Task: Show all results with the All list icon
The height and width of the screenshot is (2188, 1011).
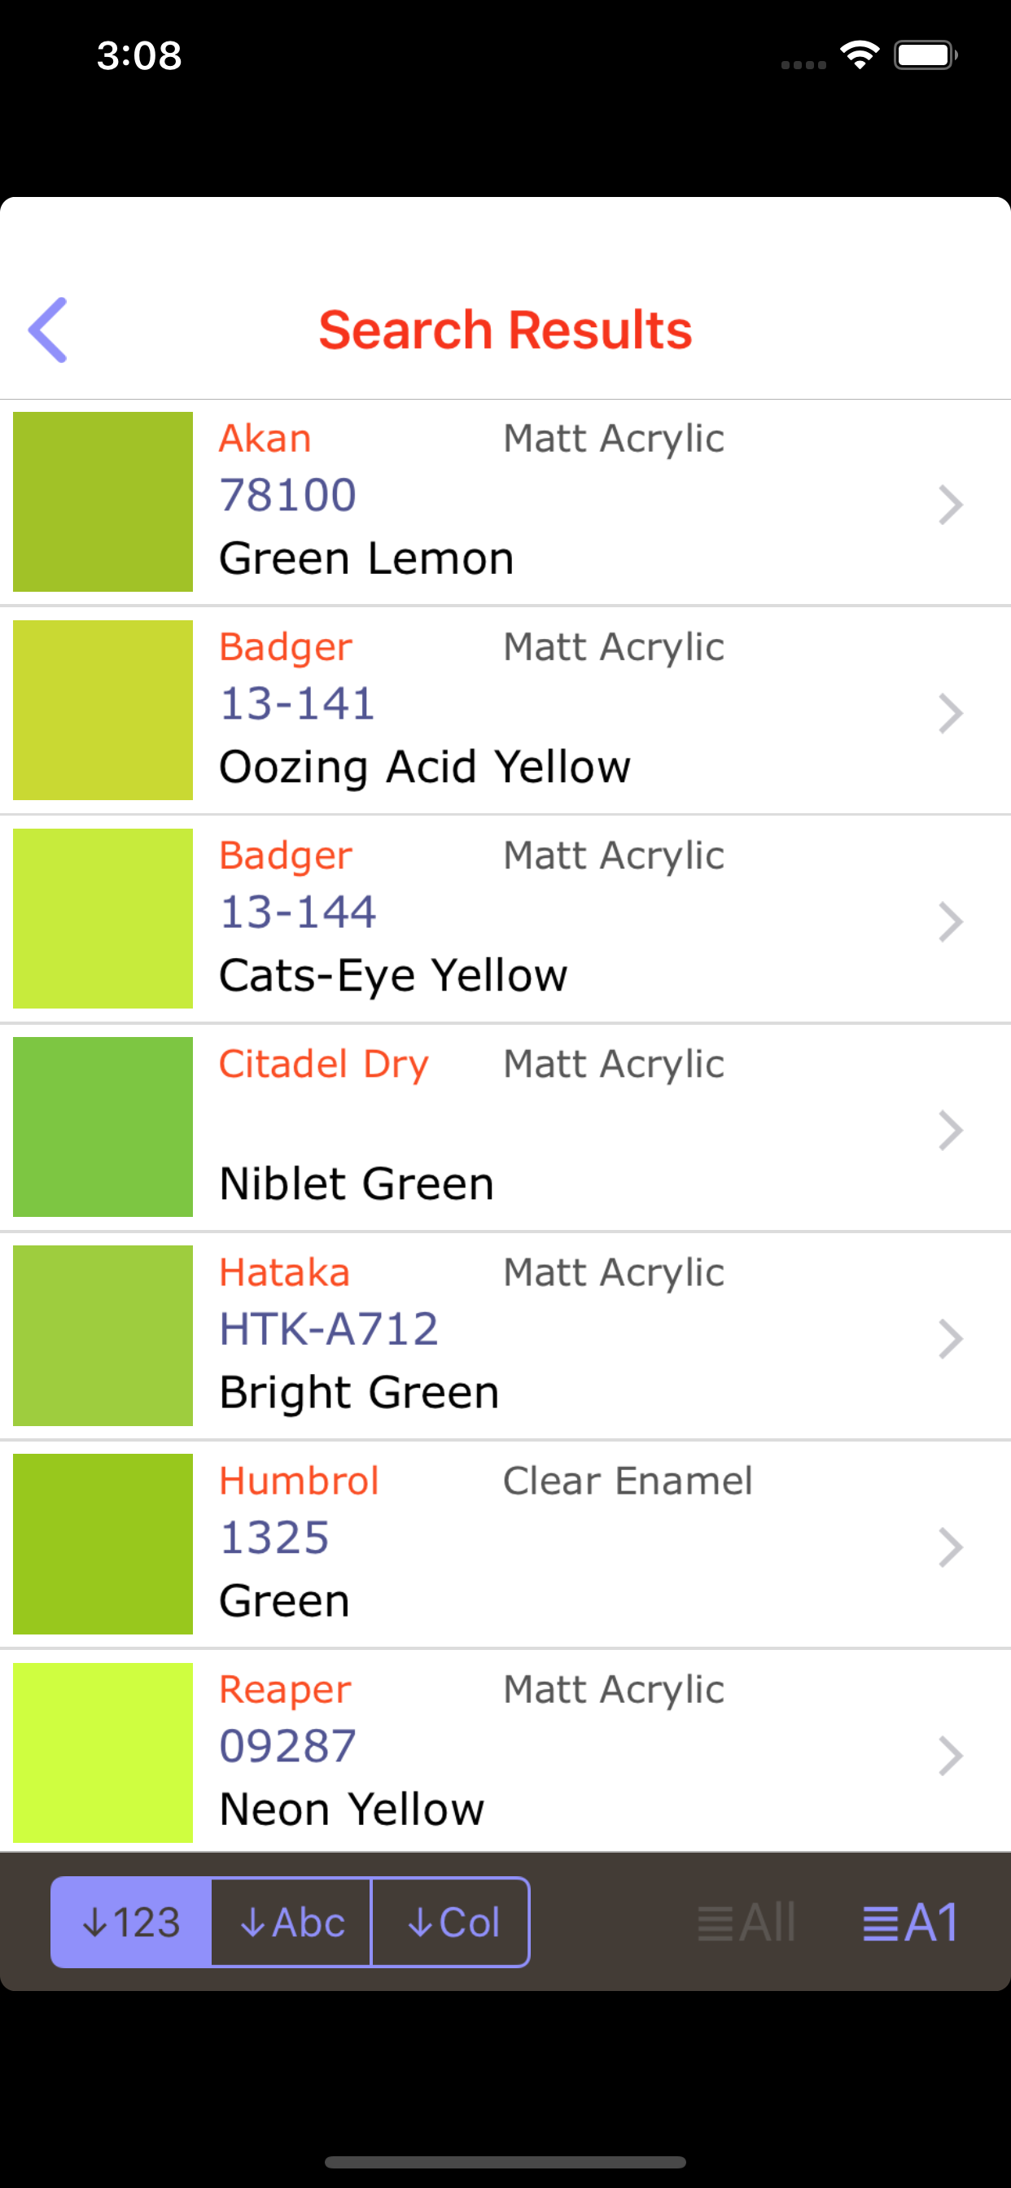Action: (x=746, y=1923)
